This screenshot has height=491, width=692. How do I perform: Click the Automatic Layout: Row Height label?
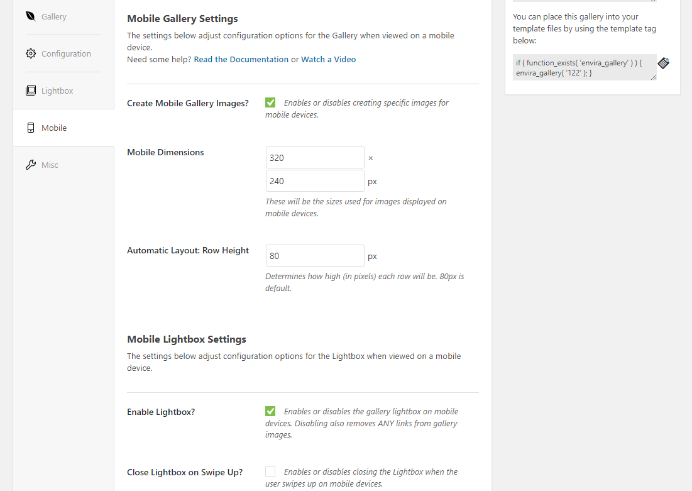click(x=188, y=250)
